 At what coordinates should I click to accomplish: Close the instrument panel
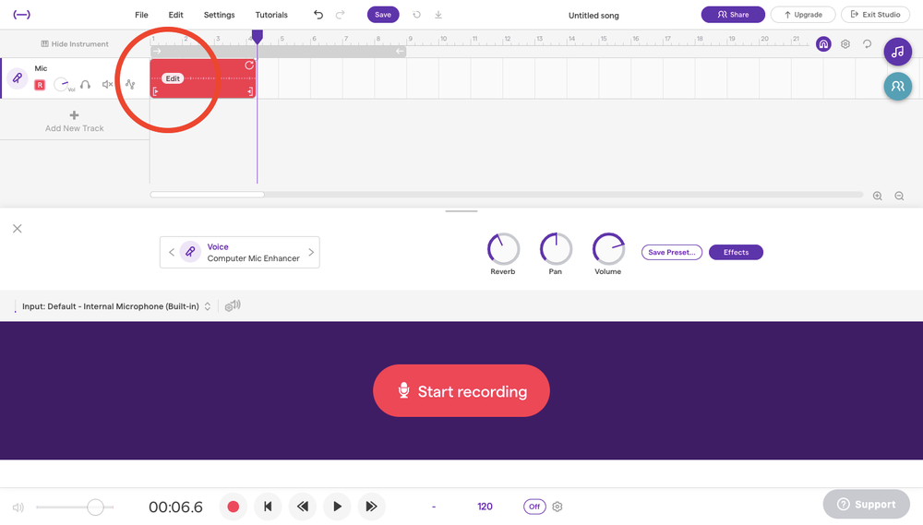[18, 229]
